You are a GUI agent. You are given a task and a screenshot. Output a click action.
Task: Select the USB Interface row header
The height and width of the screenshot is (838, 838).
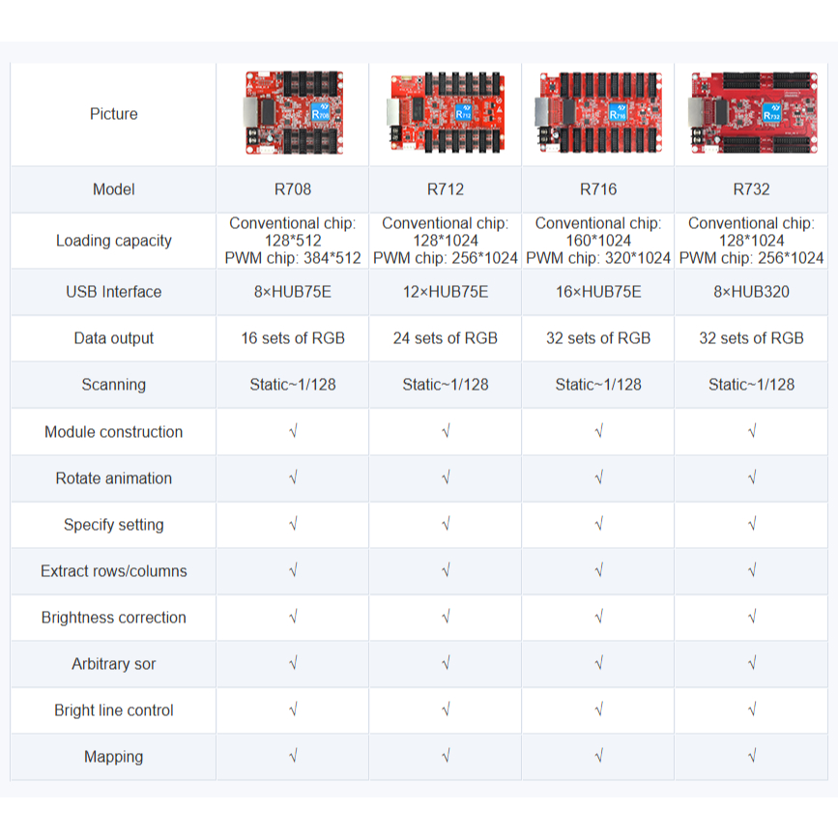[x=113, y=292]
